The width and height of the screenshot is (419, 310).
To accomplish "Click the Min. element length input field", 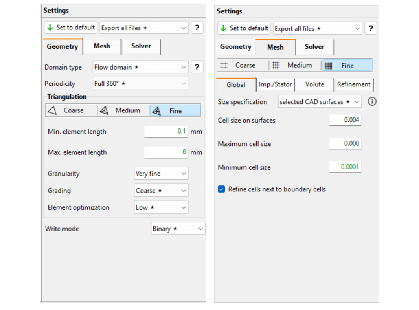I will pyautogui.click(x=166, y=131).
